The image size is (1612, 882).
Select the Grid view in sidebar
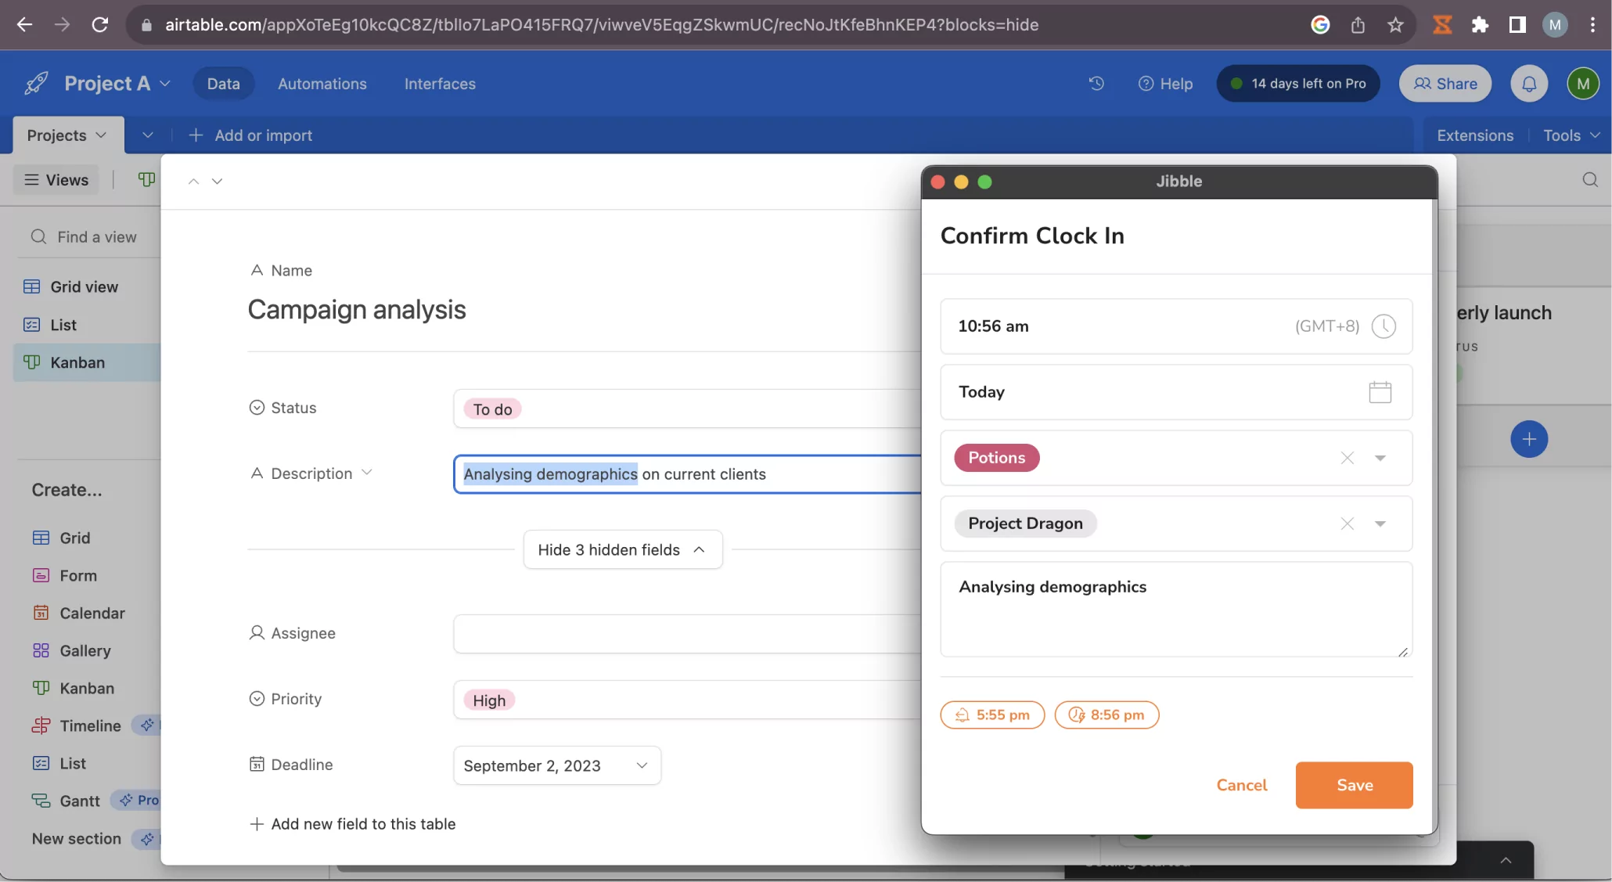pos(84,286)
